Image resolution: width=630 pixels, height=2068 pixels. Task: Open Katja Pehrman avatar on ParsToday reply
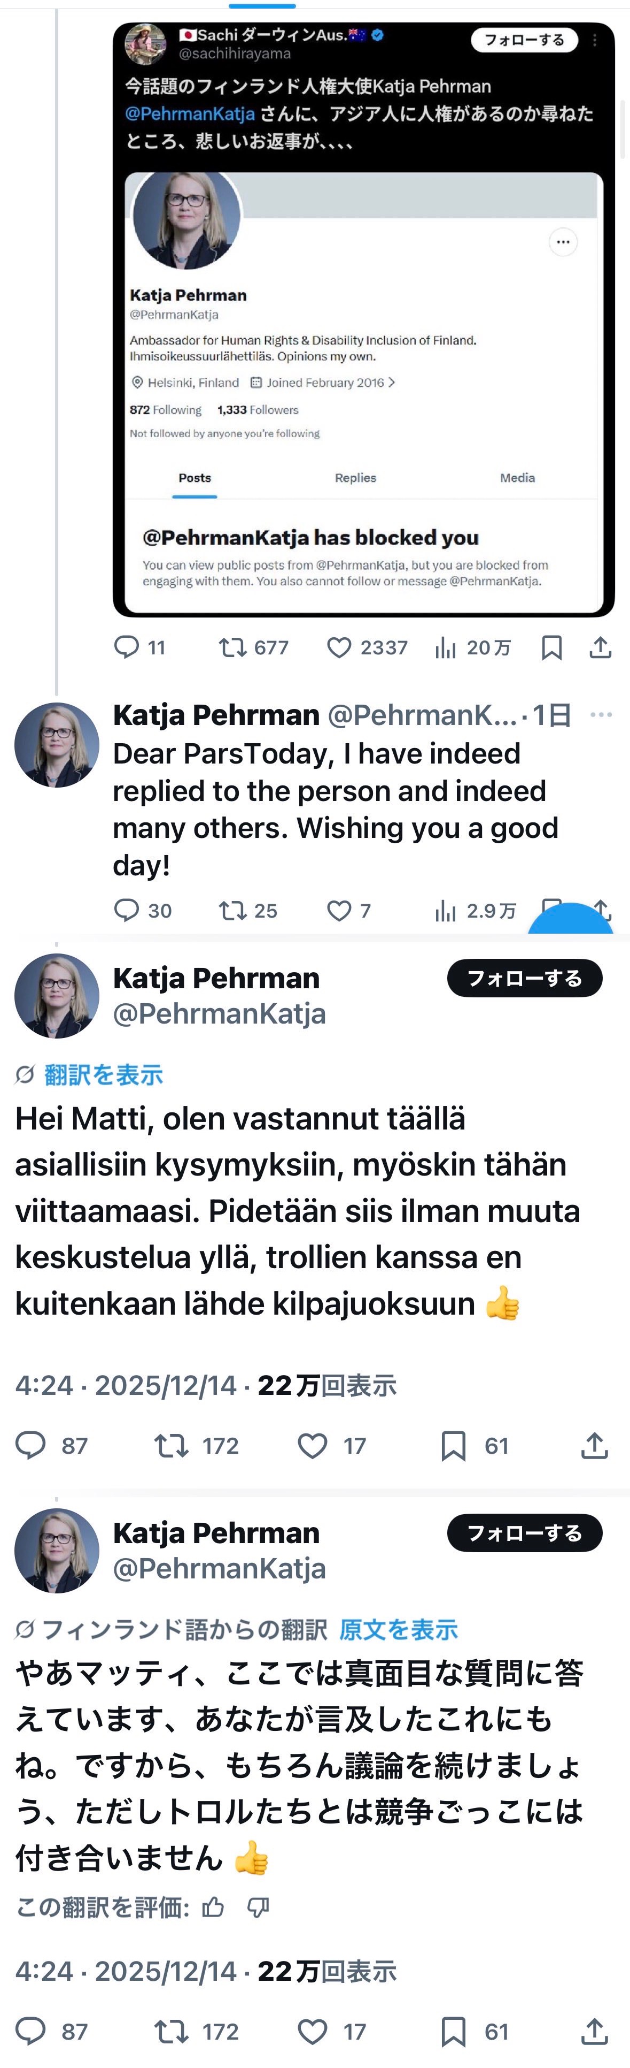pos(56,745)
